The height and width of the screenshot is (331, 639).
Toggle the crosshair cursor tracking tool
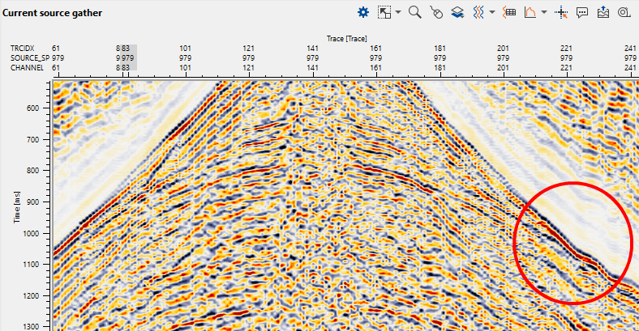click(x=561, y=12)
